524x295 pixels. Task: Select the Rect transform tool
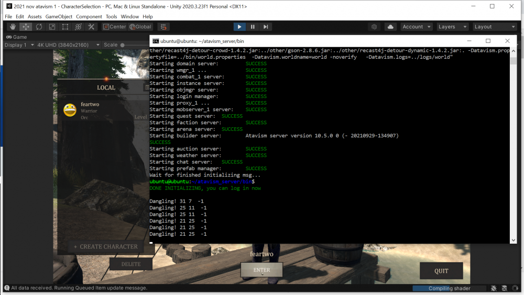tap(65, 27)
